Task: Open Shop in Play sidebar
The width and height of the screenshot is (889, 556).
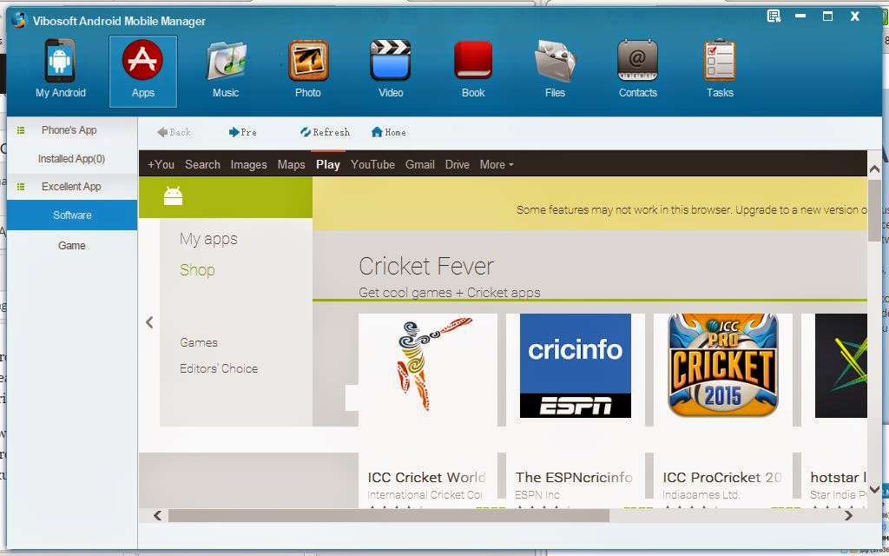Action: [x=197, y=270]
